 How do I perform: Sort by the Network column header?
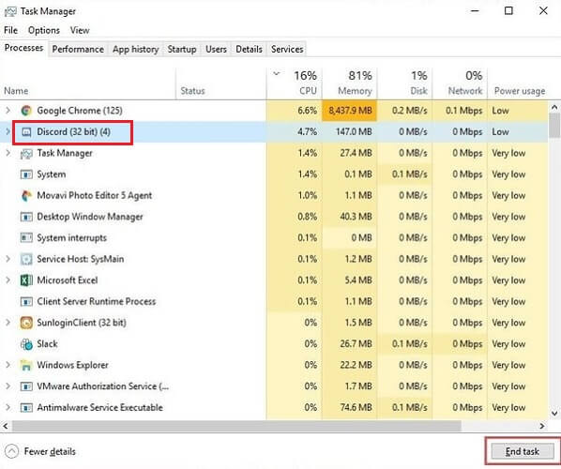[460, 83]
